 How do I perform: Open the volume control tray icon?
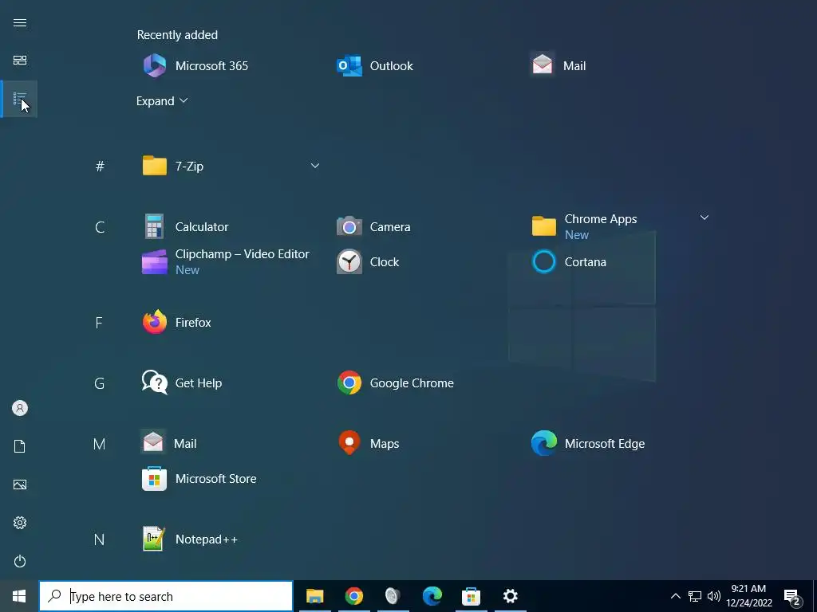click(714, 596)
